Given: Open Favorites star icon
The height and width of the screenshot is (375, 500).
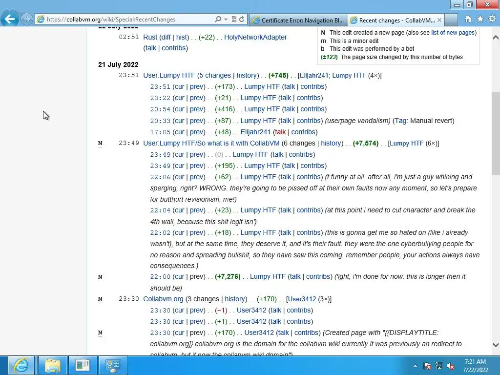Looking at the screenshot, I should point(480,19).
